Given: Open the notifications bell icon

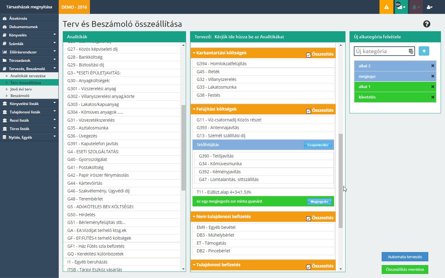Looking at the screenshot, I should tap(416, 7).
